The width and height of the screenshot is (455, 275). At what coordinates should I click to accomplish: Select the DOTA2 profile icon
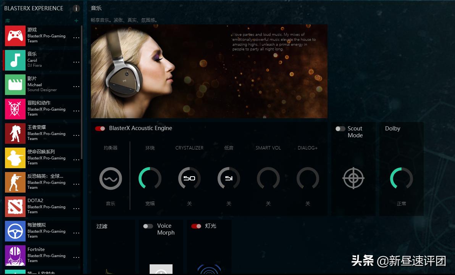[x=15, y=207]
